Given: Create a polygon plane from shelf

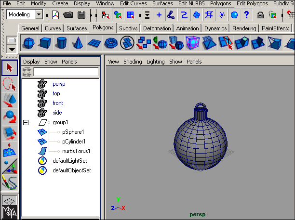Looking at the screenshot, I should [94, 43].
